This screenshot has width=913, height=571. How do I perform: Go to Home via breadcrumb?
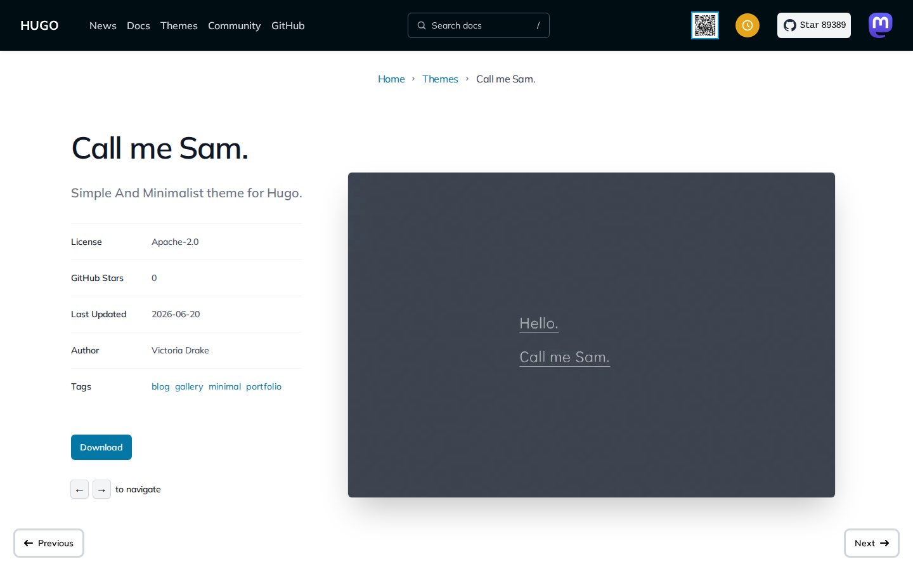point(391,79)
